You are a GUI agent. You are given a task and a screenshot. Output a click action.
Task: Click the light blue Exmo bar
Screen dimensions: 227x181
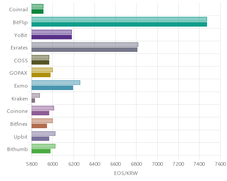tap(56, 83)
